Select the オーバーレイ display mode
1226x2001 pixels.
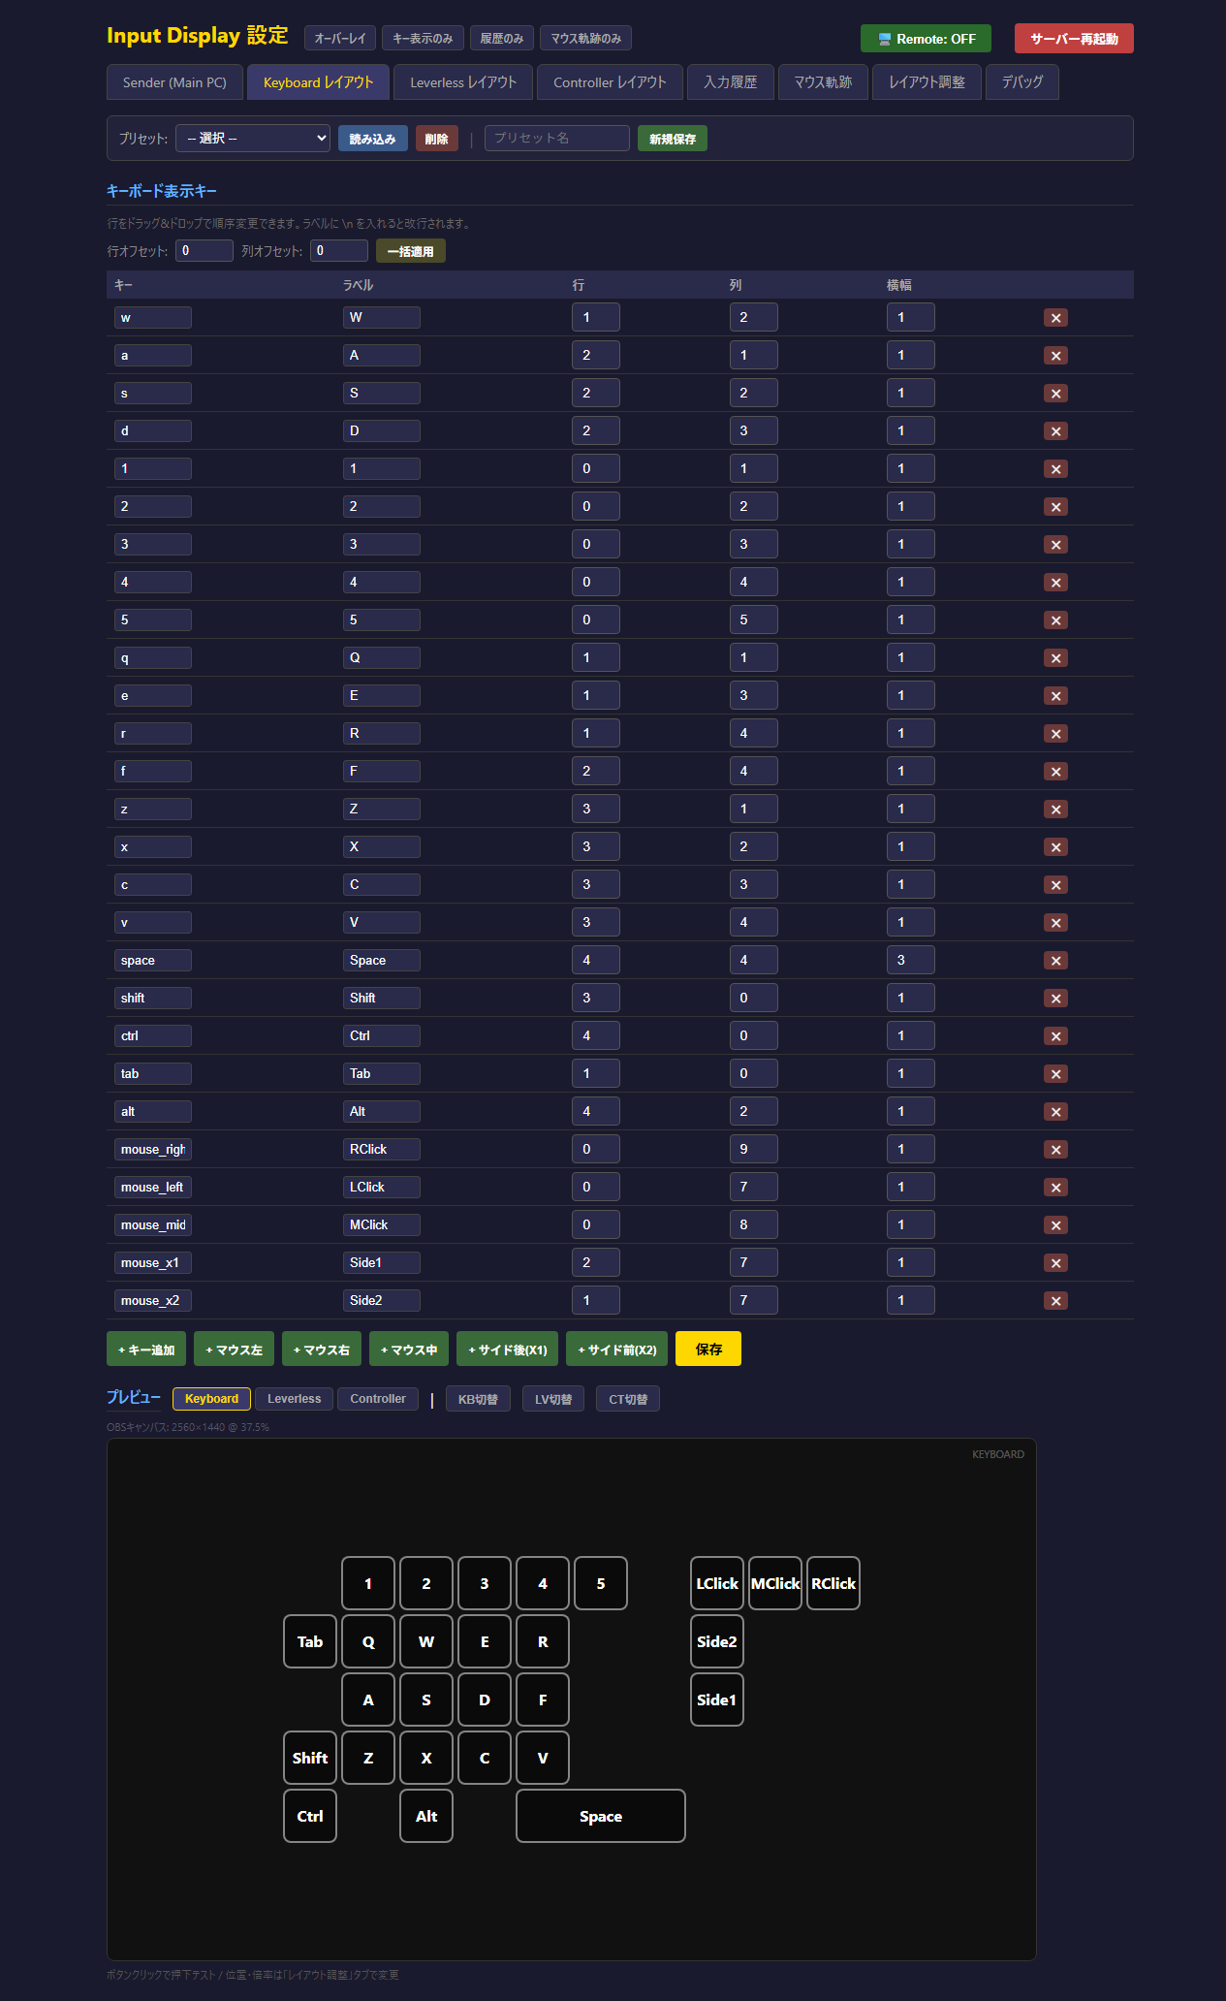pos(339,39)
